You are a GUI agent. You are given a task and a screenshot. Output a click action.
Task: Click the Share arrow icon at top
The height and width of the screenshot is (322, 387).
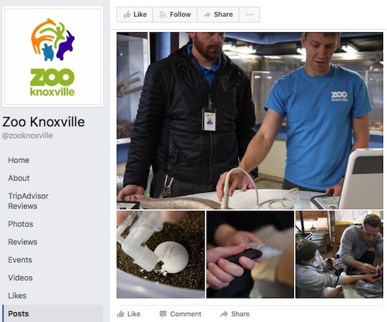click(207, 15)
